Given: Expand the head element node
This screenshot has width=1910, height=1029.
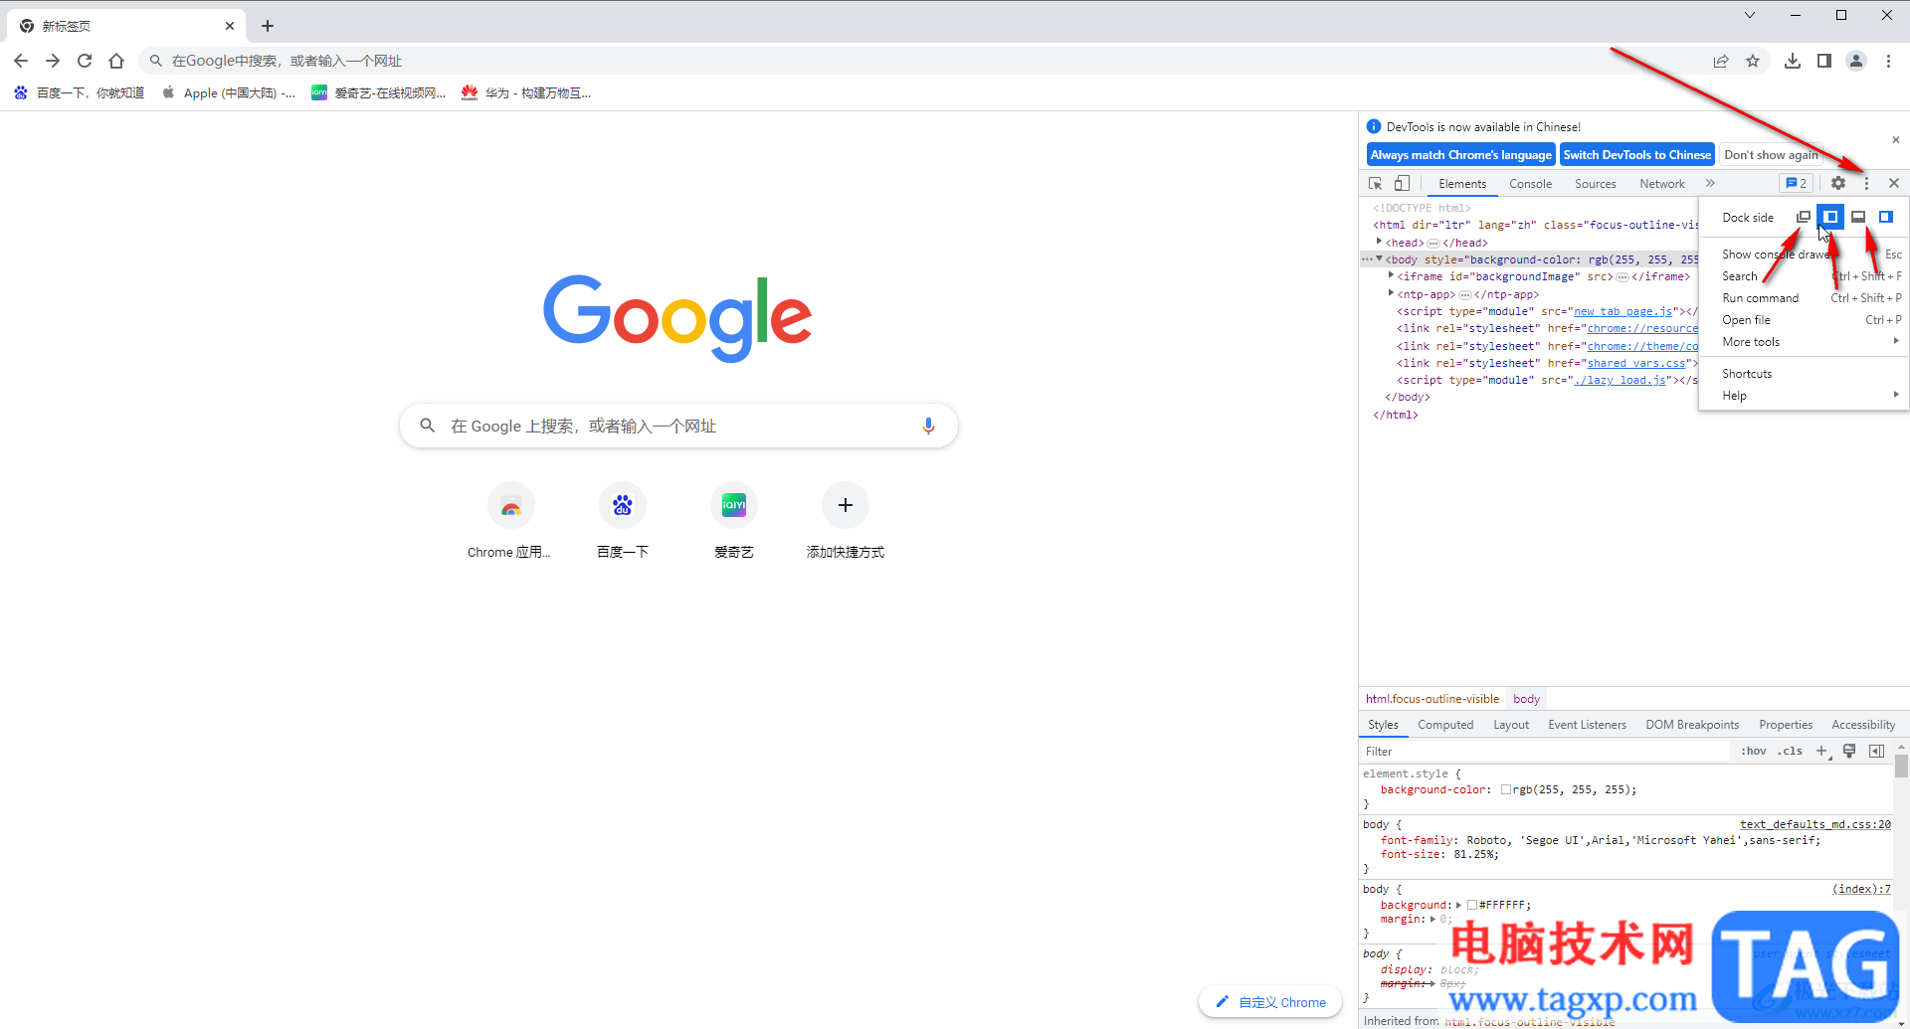Looking at the screenshot, I should point(1380,242).
